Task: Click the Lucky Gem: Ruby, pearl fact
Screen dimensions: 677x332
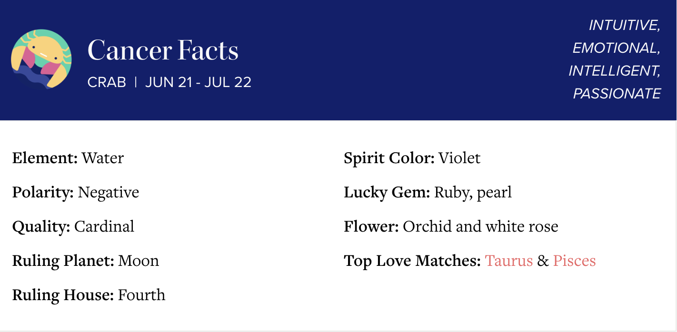Action: 428,193
